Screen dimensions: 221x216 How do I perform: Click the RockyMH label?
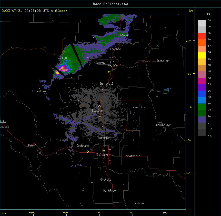pyautogui.click(x=63, y=58)
